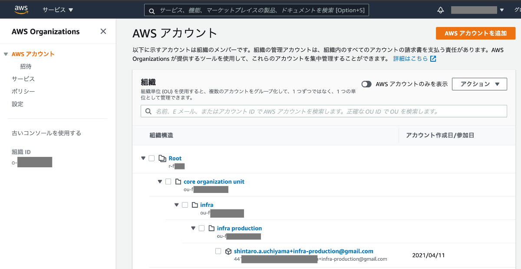Screen dimensions: 521x269
Task: Collapse the core organization unit node
Action: click(160, 182)
